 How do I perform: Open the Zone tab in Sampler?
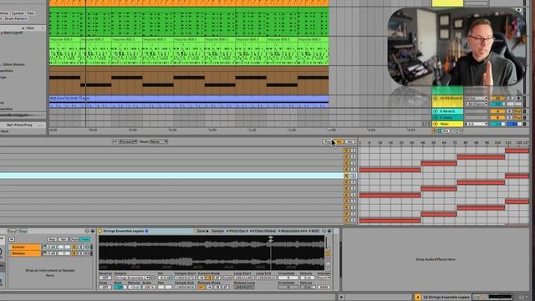click(201, 231)
